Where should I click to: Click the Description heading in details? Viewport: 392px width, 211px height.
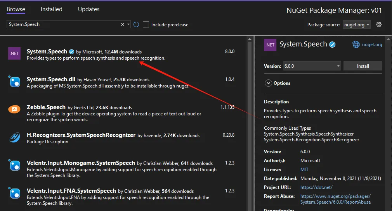click(276, 102)
